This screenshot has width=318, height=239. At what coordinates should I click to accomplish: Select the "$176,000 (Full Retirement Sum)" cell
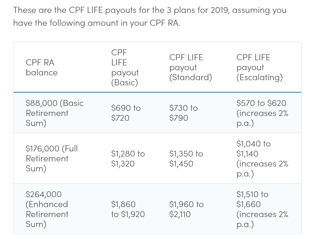click(52, 158)
